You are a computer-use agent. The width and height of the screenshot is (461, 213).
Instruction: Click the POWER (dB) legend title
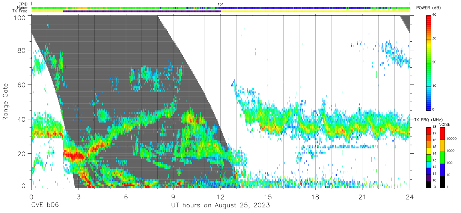click(x=428, y=8)
